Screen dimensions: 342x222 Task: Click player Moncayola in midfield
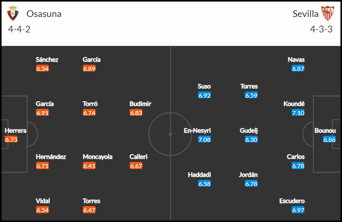[98, 157]
